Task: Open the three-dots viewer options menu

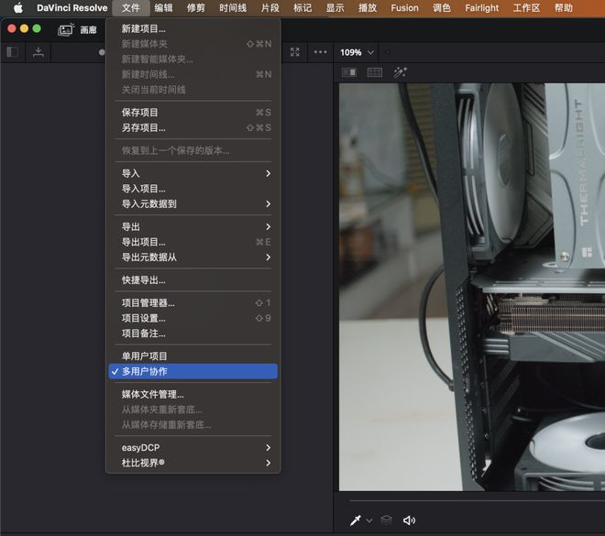Action: 320,52
